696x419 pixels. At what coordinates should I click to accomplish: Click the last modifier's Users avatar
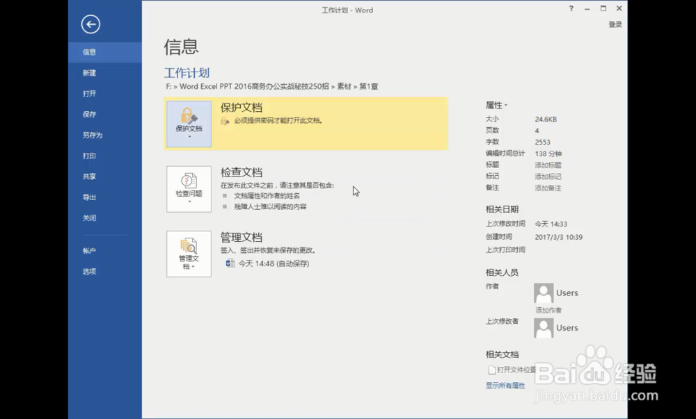point(543,327)
